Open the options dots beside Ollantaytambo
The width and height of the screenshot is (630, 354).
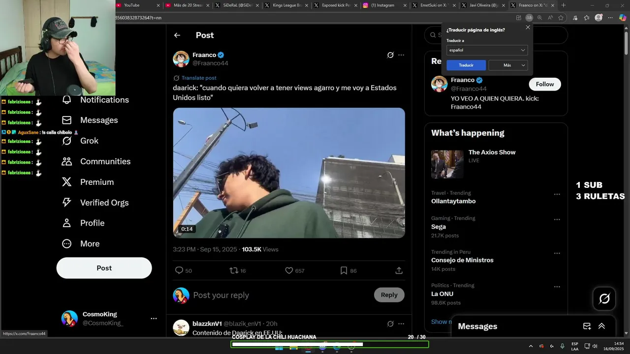point(557,194)
